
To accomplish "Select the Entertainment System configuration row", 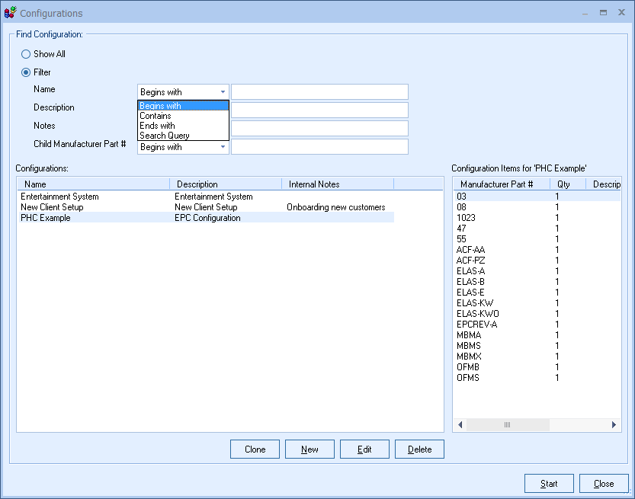I will click(59, 197).
